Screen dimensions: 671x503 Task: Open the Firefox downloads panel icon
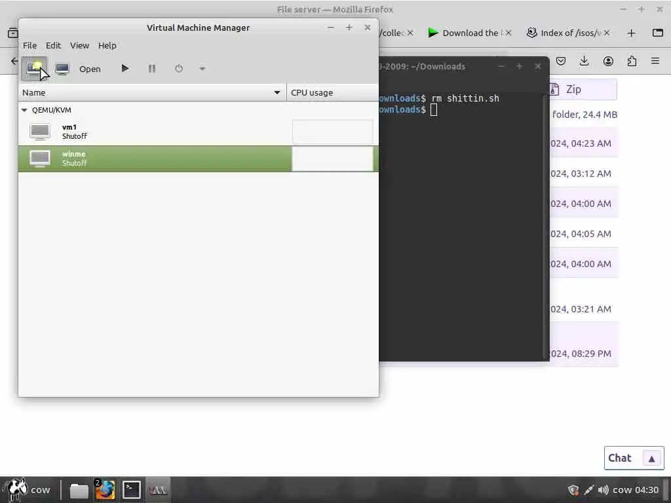584,61
